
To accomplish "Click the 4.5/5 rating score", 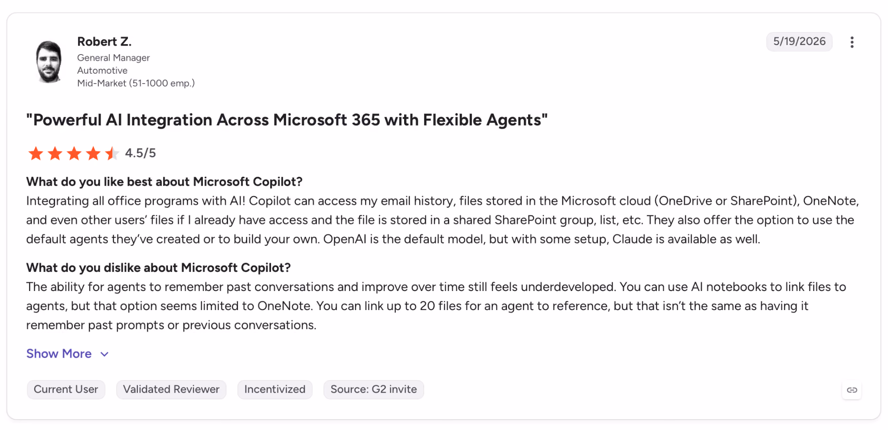I will [140, 153].
